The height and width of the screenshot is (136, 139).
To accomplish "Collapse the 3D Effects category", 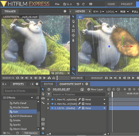I will [32, 97].
